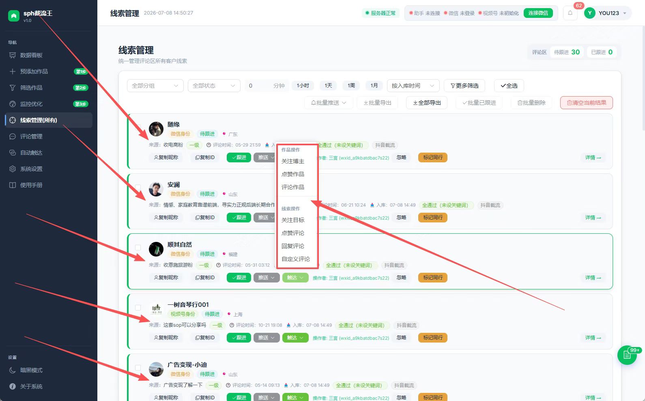645x401 pixels.
Task: Open the floating green document button
Action: (x=627, y=355)
